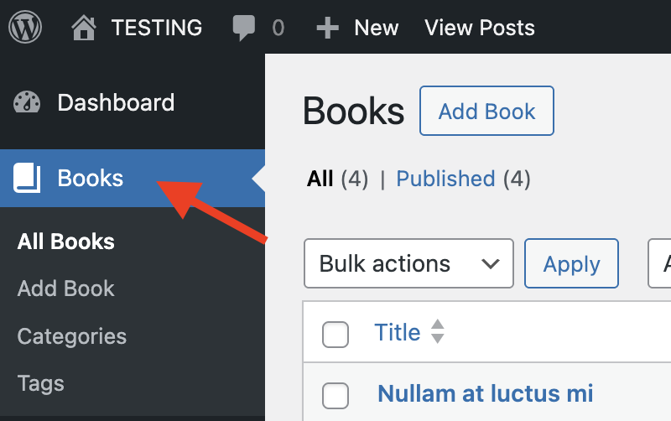
Task: Click the Books menu book icon
Action: pos(27,178)
